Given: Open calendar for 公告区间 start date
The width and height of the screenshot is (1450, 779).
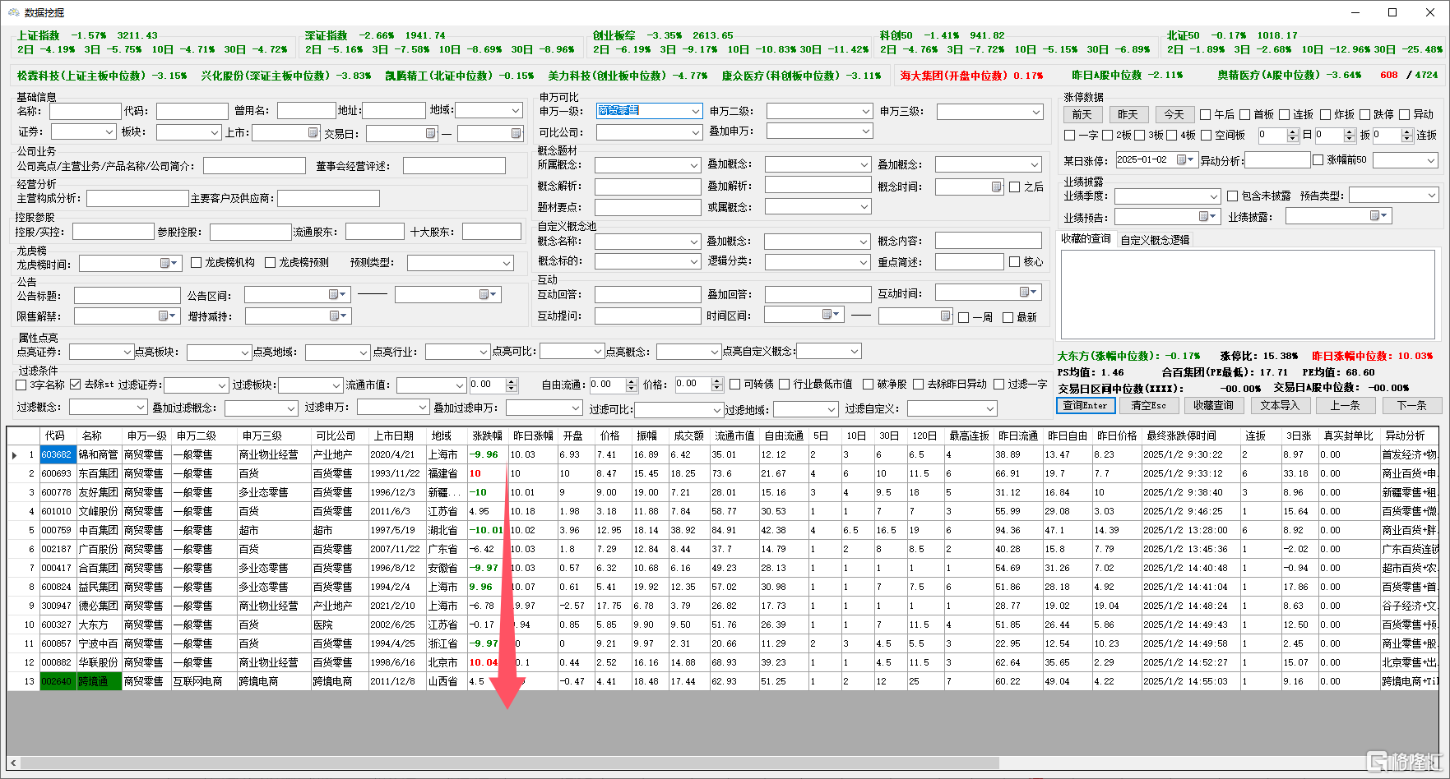Looking at the screenshot, I should tap(335, 294).
